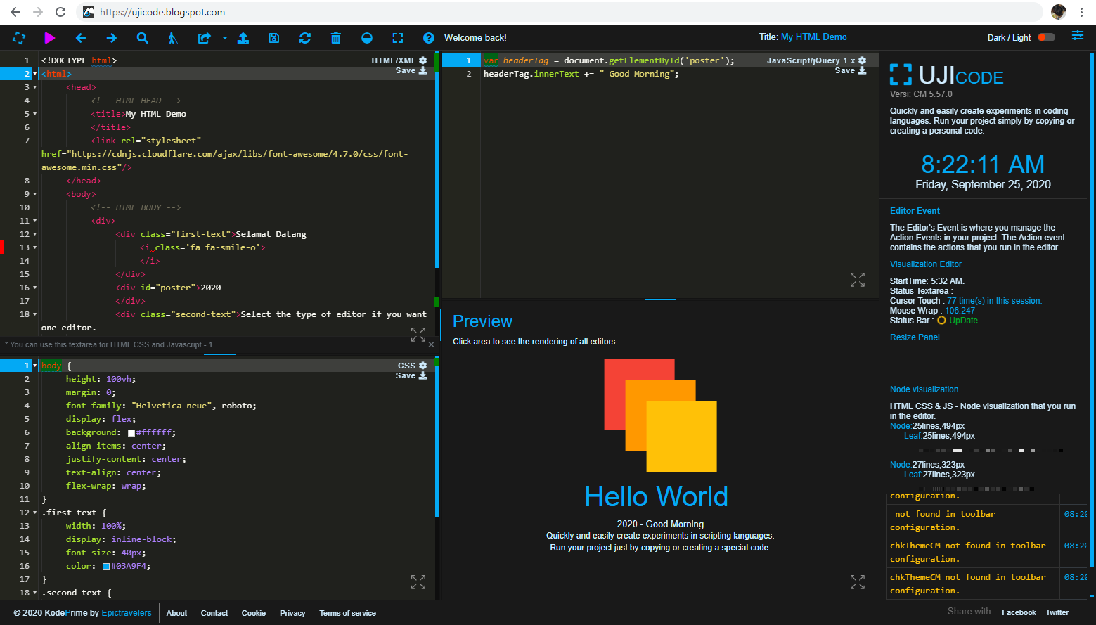
Task: Open the browser profile avatar
Action: pos(1059,12)
